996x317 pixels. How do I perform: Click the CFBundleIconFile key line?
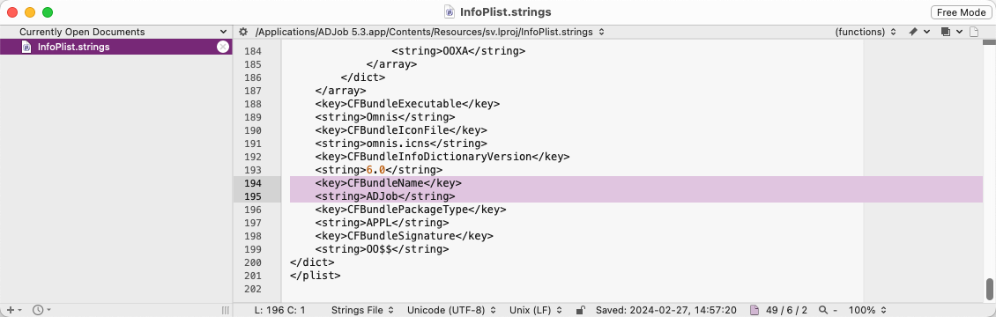click(x=401, y=130)
